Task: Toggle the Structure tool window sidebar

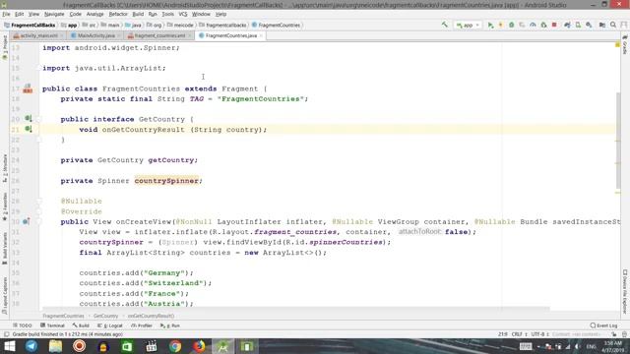Action: coord(5,168)
